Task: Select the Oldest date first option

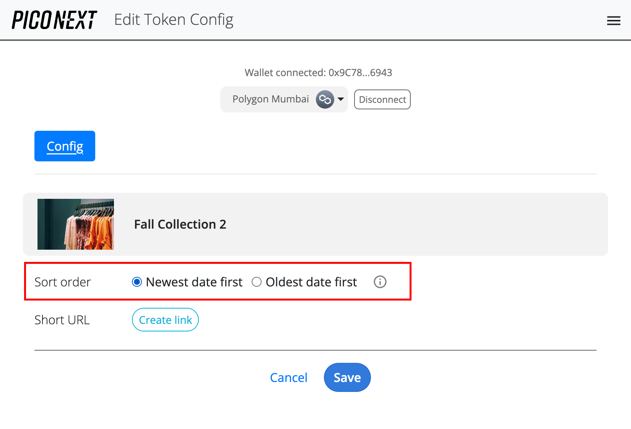Action: 257,282
